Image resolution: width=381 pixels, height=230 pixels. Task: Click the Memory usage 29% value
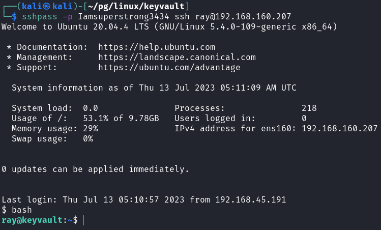[x=91, y=128]
